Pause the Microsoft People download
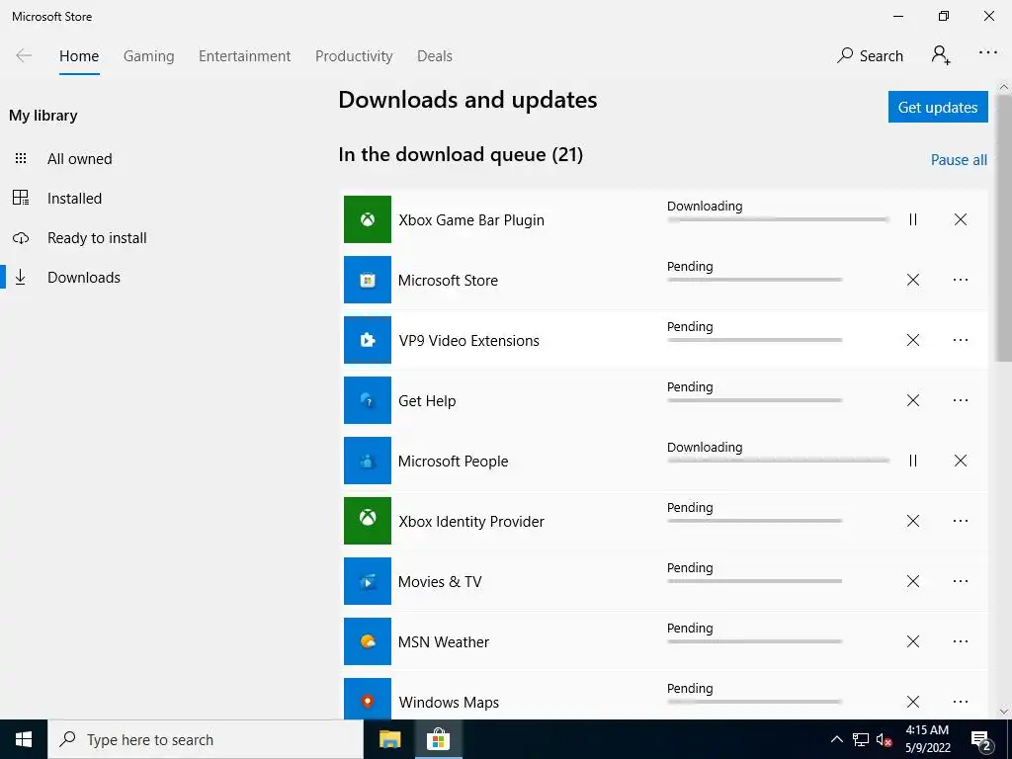This screenshot has height=759, width=1012. click(912, 461)
